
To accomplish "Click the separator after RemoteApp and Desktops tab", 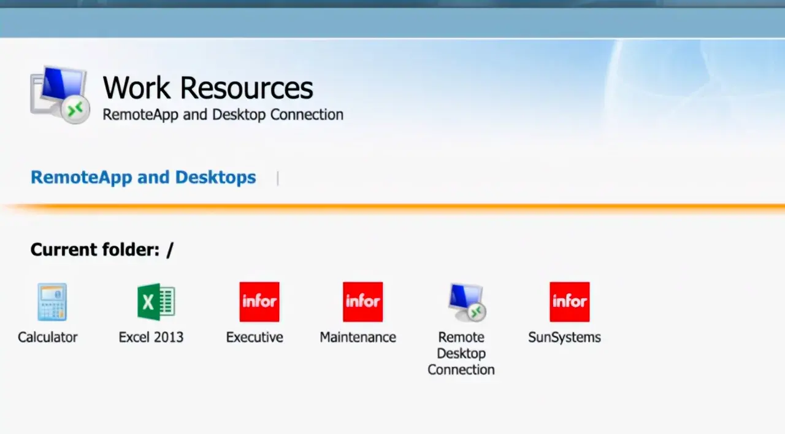I will (x=278, y=178).
